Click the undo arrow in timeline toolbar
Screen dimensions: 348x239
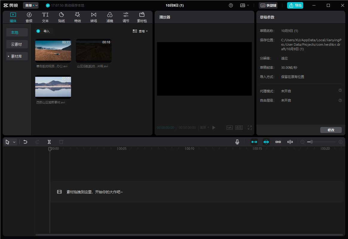(x=25, y=142)
